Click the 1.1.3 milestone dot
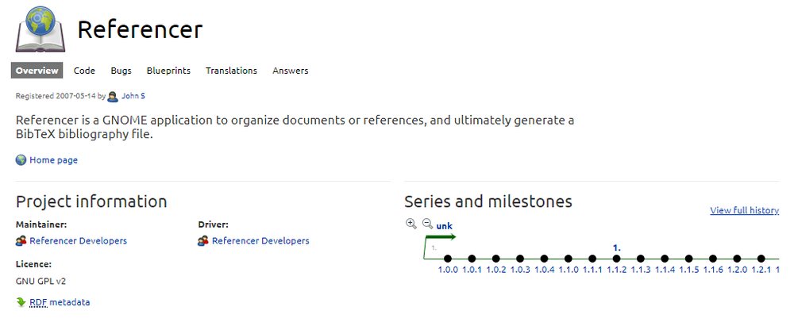 641,259
